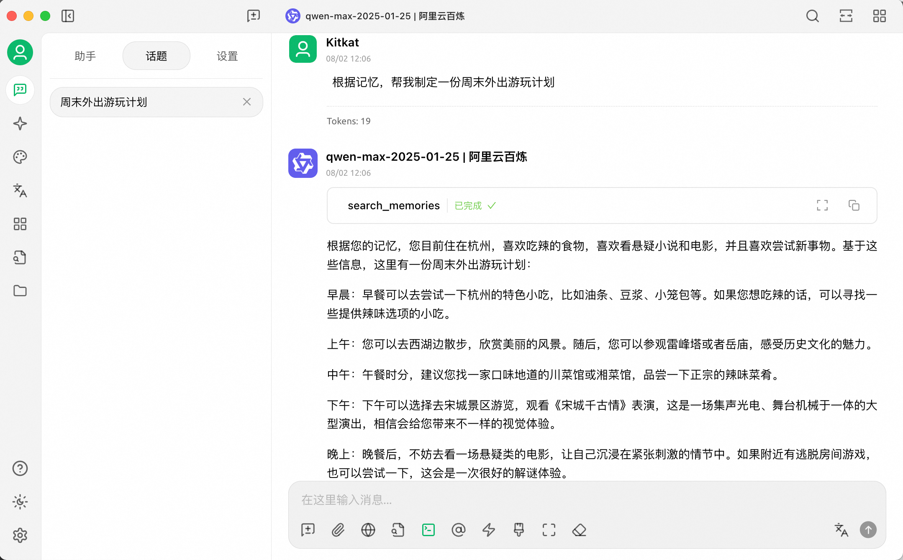Open the user avatar in the sidebar
The height and width of the screenshot is (560, 903).
[20, 52]
